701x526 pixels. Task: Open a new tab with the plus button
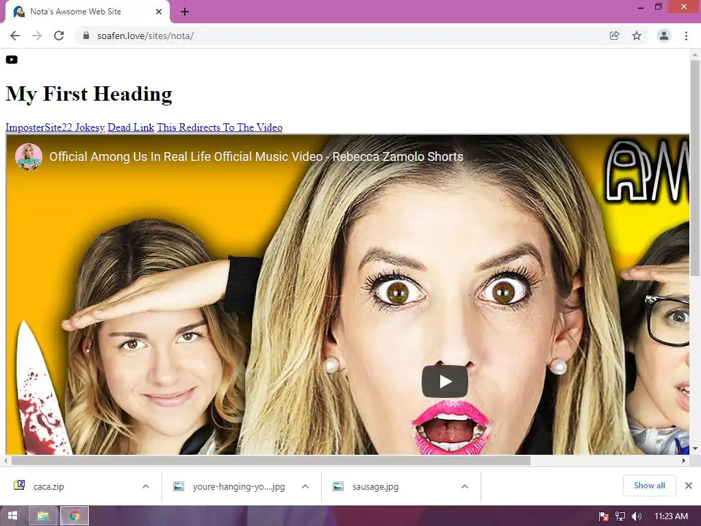click(x=185, y=12)
